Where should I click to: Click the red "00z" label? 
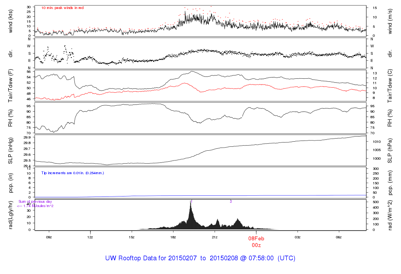(256, 245)
